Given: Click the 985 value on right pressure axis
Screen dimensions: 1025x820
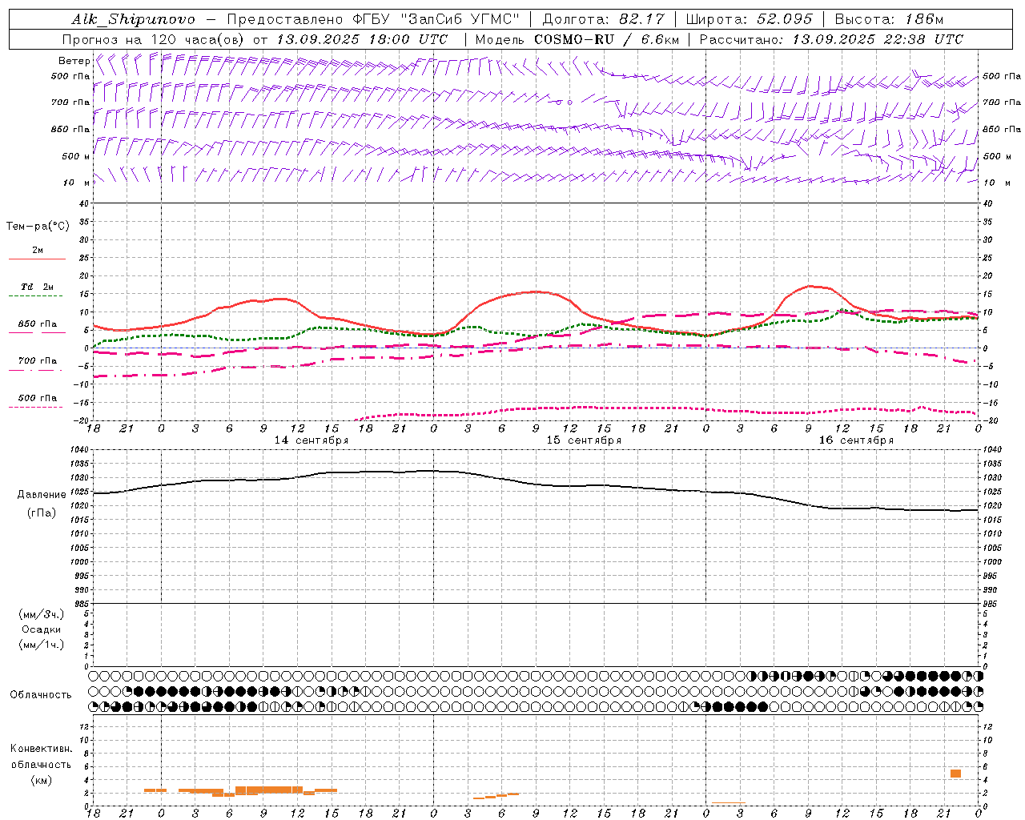Looking at the screenshot, I should [x=991, y=604].
